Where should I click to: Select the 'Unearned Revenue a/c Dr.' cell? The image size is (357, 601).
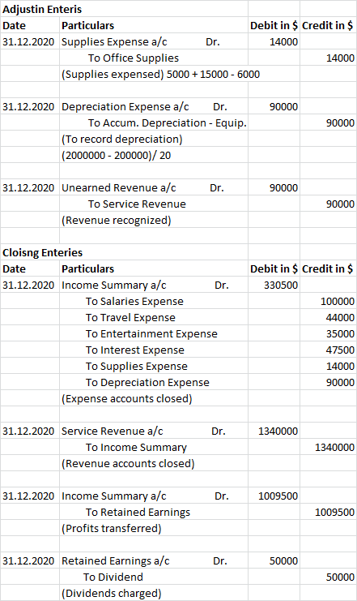click(154, 187)
